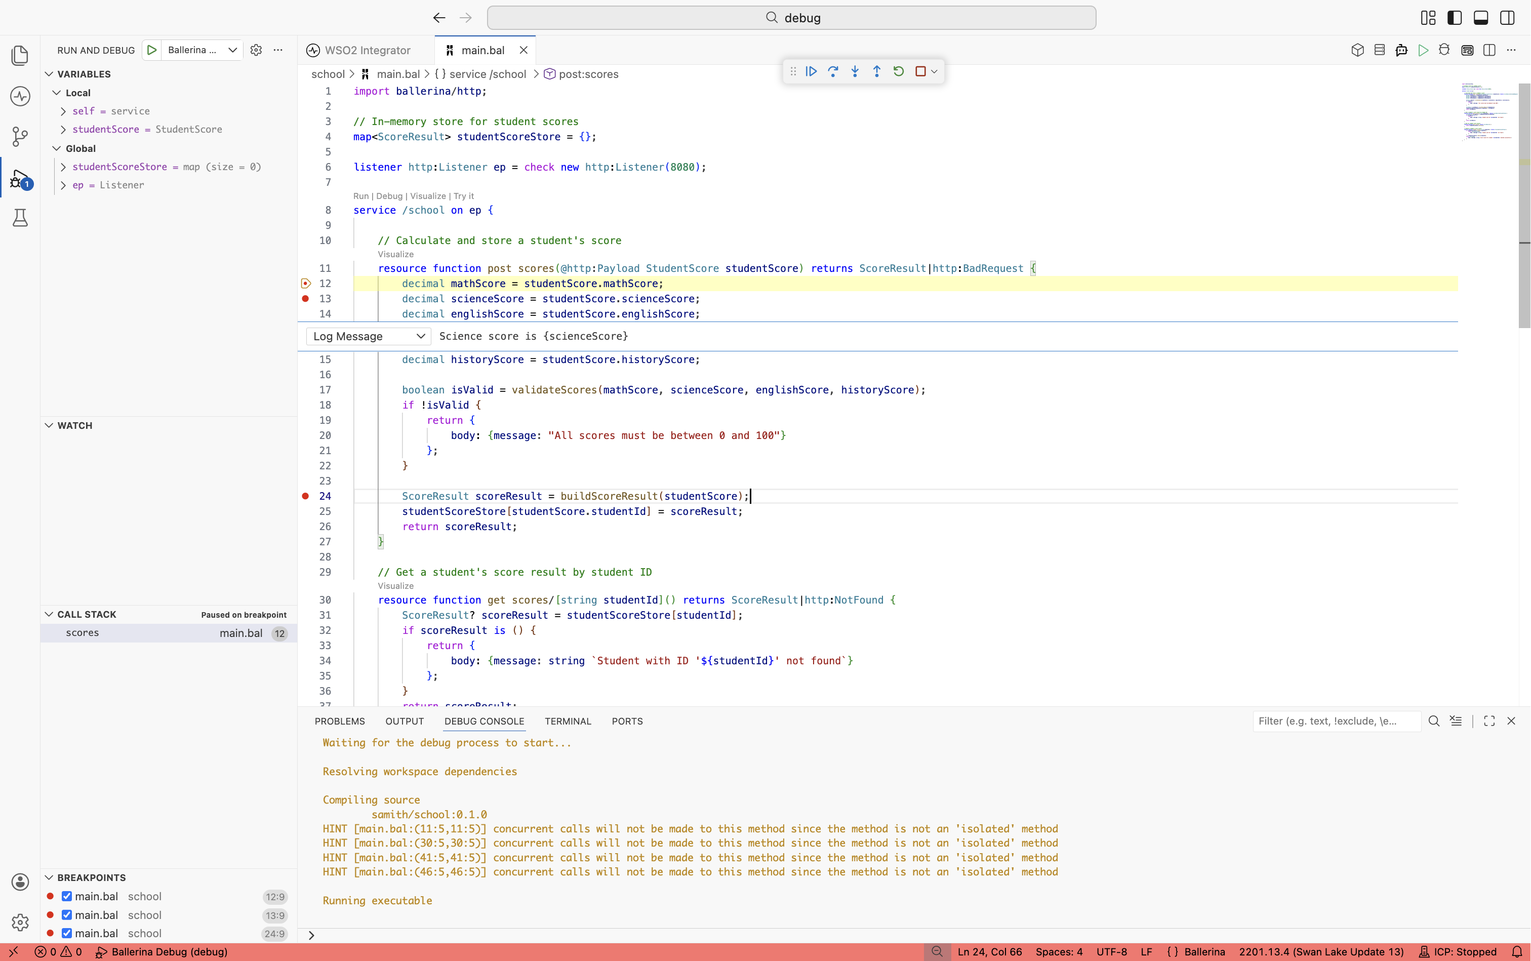Toggle breakpoint checkbox for main.bal 24:9

pyautogui.click(x=67, y=933)
